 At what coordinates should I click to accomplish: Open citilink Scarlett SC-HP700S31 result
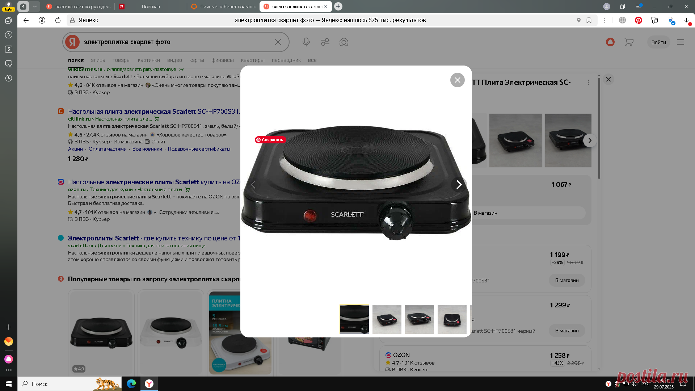[x=154, y=112]
